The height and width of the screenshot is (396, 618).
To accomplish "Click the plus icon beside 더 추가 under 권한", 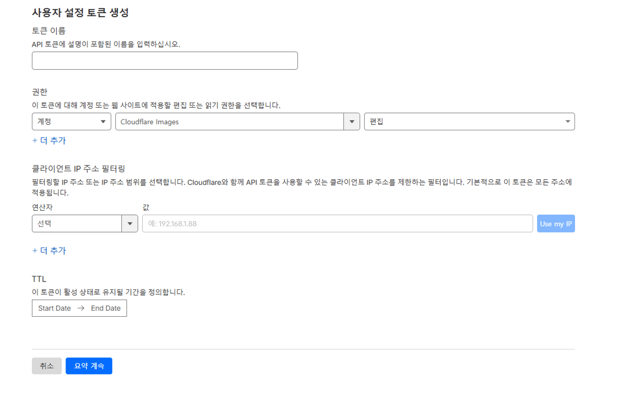I will click(35, 141).
